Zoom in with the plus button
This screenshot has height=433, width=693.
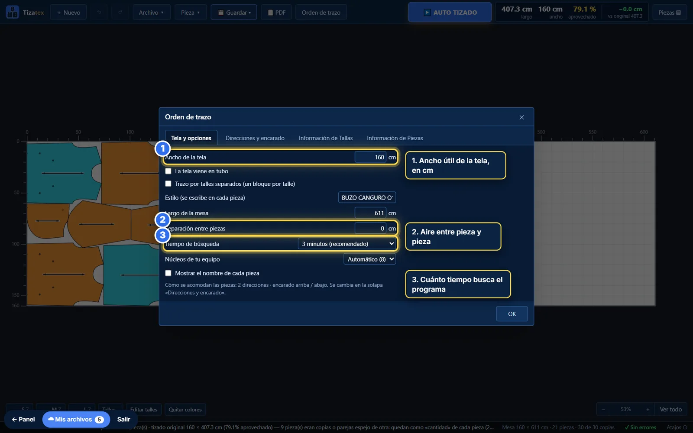coord(648,410)
